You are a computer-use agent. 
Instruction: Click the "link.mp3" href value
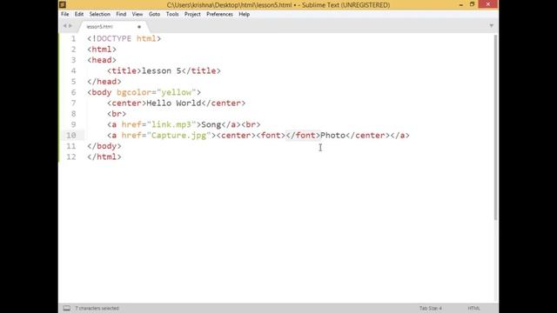pyautogui.click(x=171, y=124)
